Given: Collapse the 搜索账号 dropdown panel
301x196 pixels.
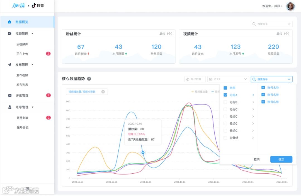Looking at the screenshot, I should pyautogui.click(x=289, y=79).
